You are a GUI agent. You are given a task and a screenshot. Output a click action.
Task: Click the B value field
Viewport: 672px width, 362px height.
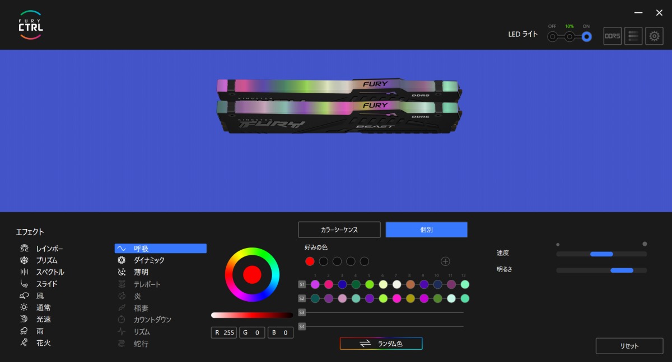coord(281,332)
